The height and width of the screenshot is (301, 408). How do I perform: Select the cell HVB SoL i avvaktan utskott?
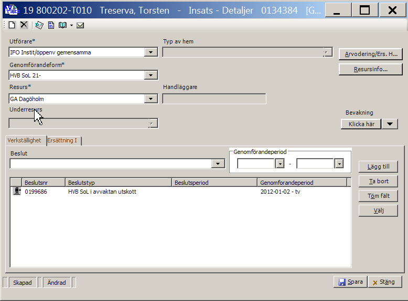102,192
